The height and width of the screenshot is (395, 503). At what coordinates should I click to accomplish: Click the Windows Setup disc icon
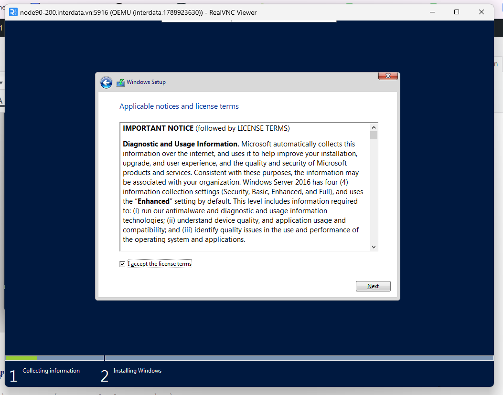120,83
